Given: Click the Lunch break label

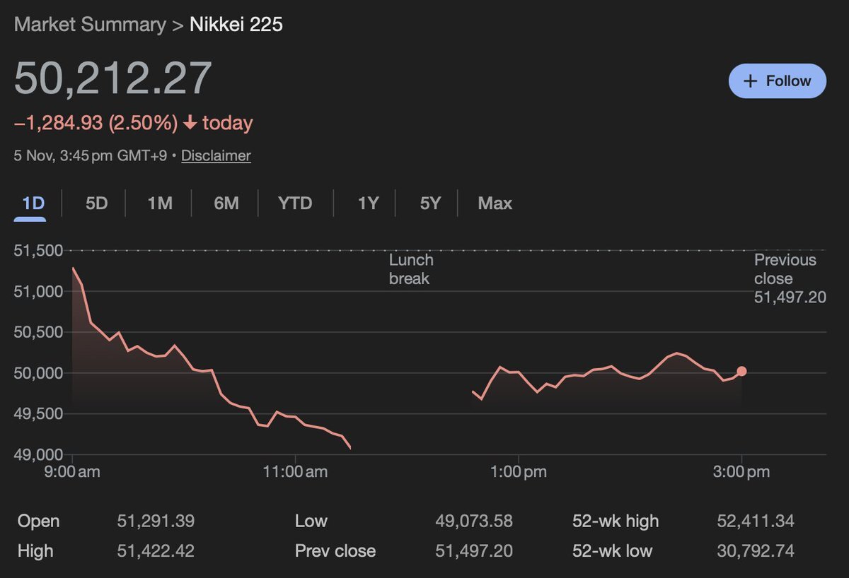Looking at the screenshot, I should pos(411,269).
